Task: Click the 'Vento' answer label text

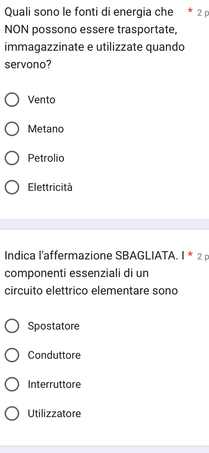Action: 42,100
